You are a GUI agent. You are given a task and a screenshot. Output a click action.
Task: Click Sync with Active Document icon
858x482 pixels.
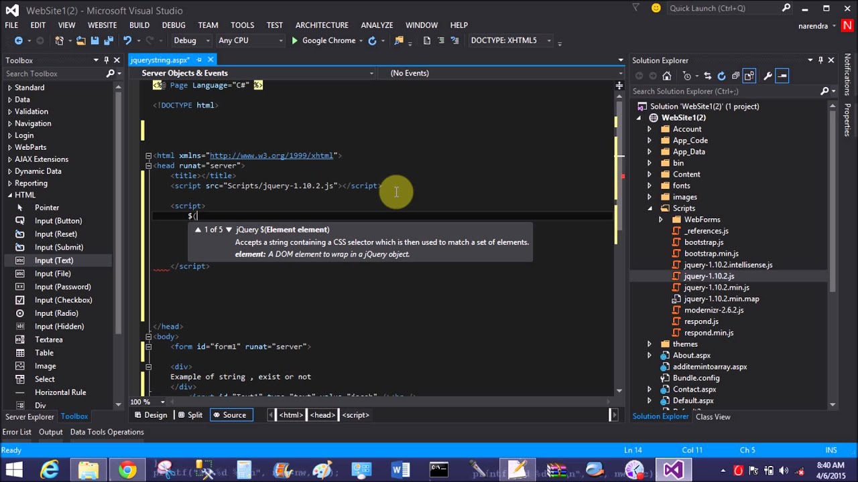coord(707,76)
